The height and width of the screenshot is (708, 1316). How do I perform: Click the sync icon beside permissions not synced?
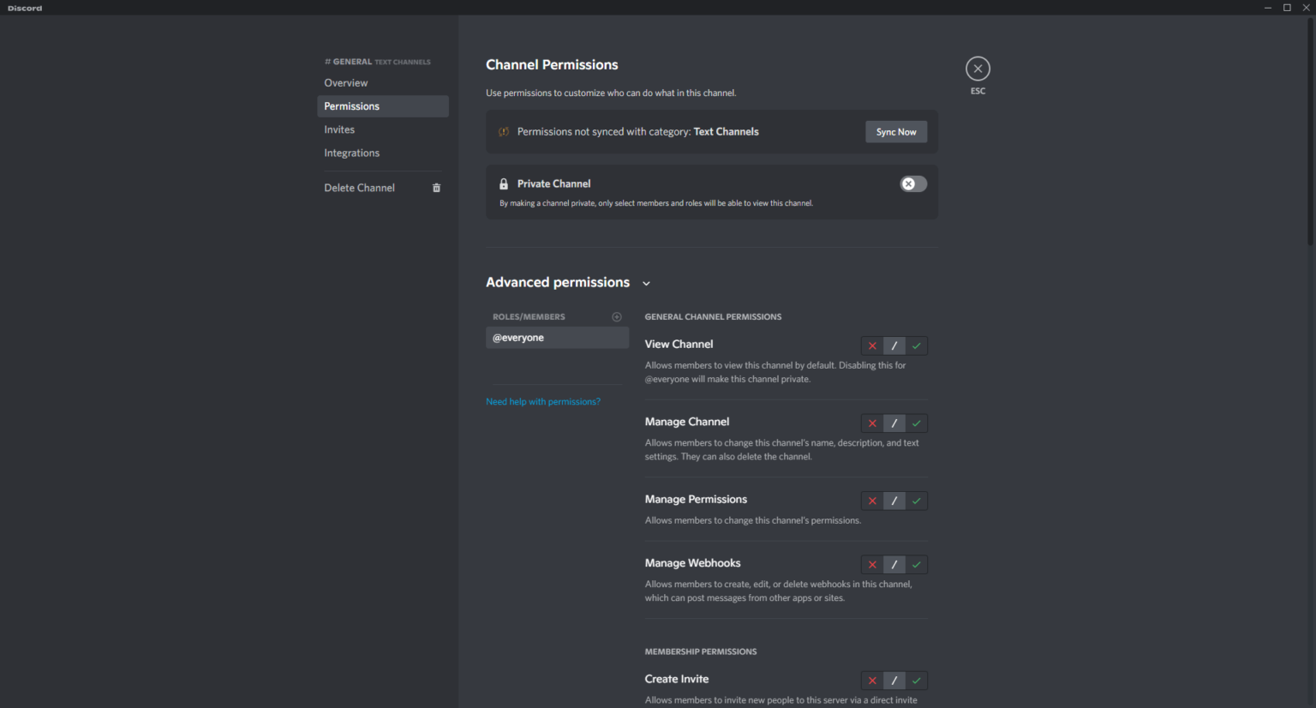click(x=504, y=132)
